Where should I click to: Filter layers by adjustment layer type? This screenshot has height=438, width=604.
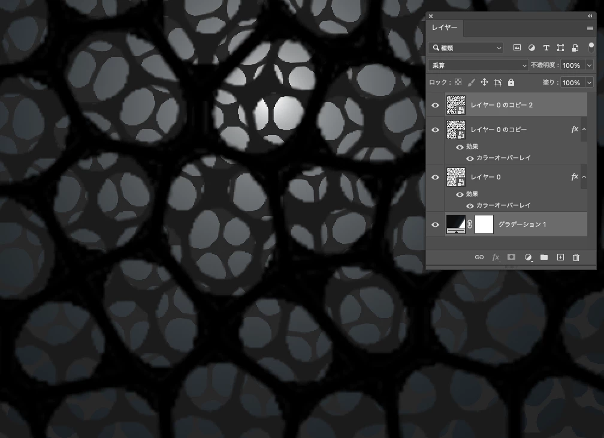[531, 48]
